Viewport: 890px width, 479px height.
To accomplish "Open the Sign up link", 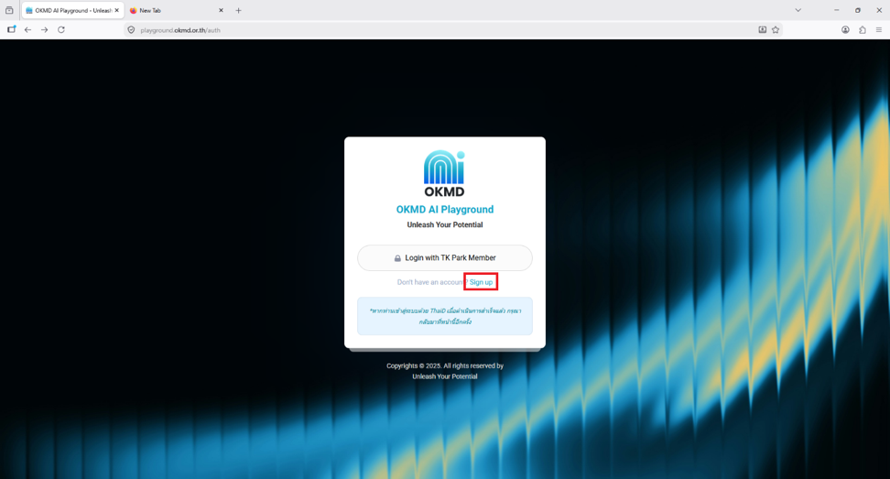I will coord(481,282).
